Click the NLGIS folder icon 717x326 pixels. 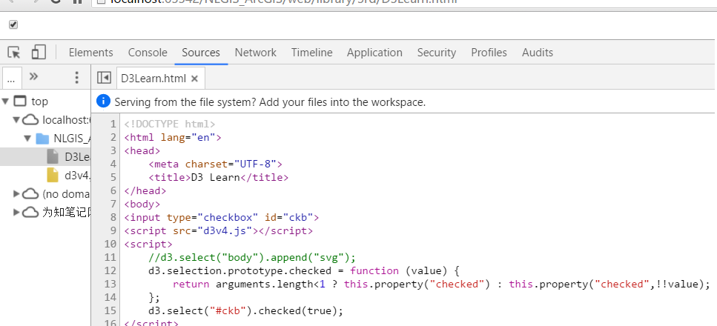[42, 139]
